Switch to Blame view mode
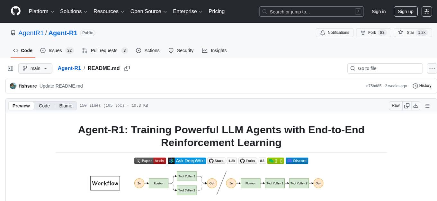This screenshot has width=437, height=201. (66, 106)
